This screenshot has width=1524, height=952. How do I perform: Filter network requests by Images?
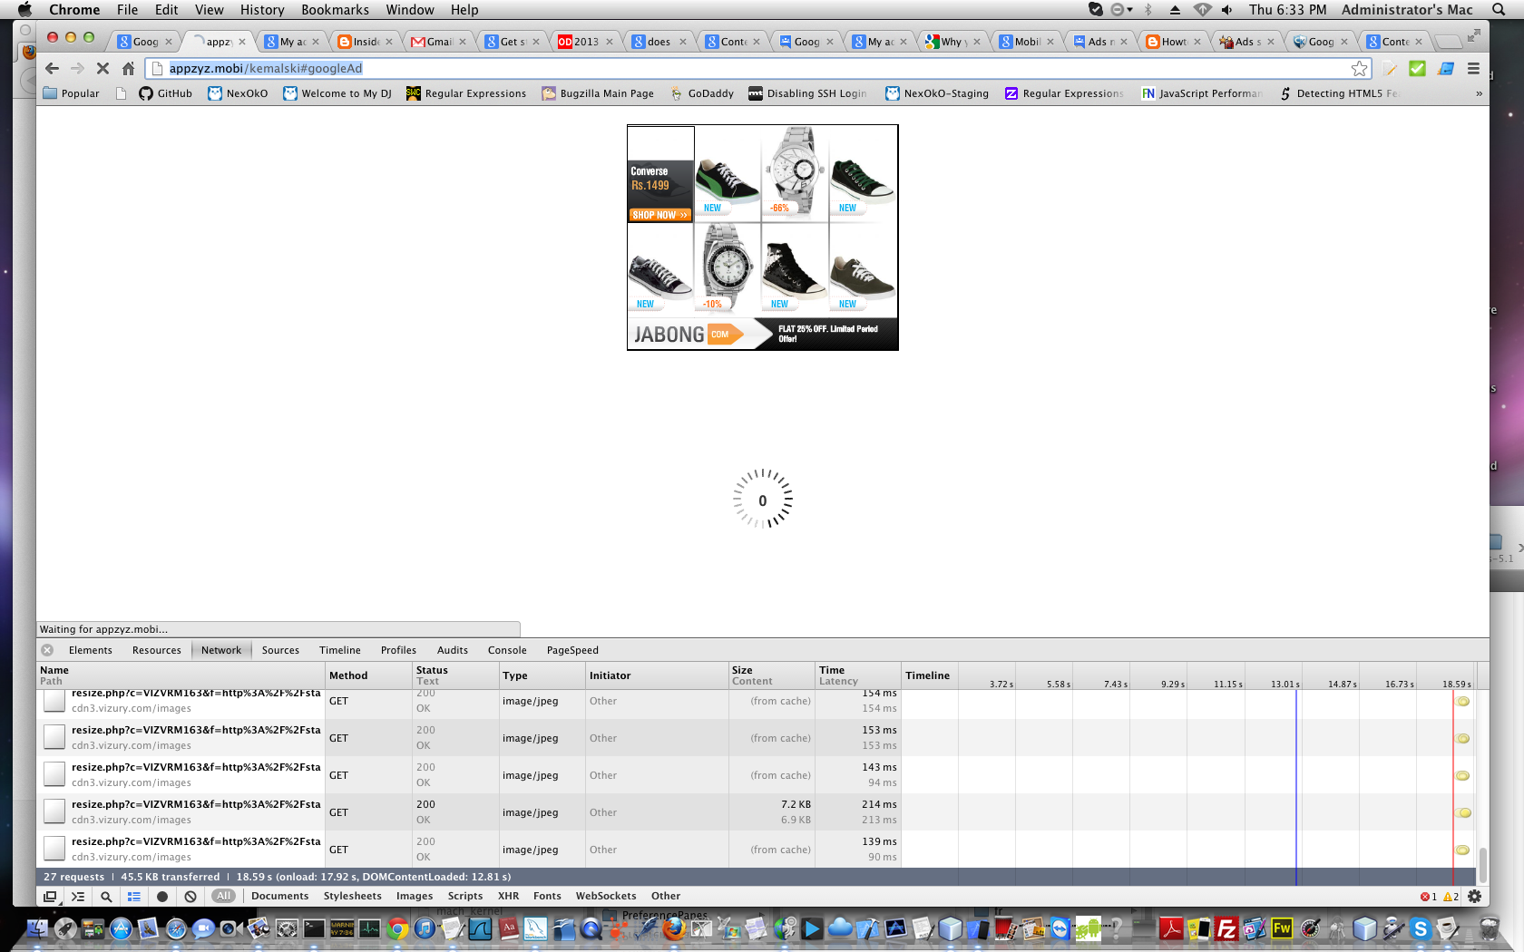415,897
